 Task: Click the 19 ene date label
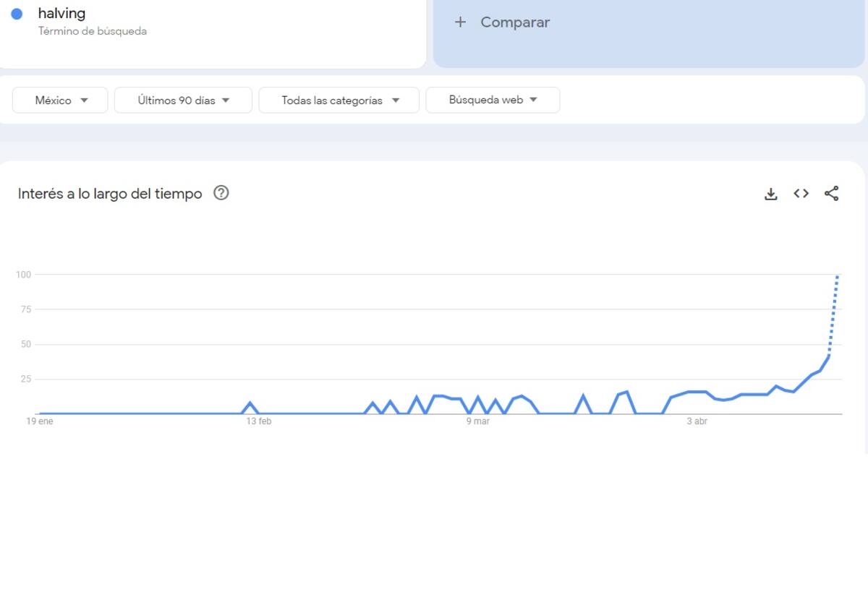[40, 421]
